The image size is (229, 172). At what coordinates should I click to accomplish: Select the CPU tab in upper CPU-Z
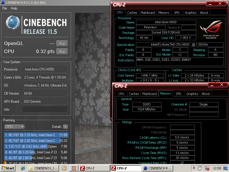[119, 12]
